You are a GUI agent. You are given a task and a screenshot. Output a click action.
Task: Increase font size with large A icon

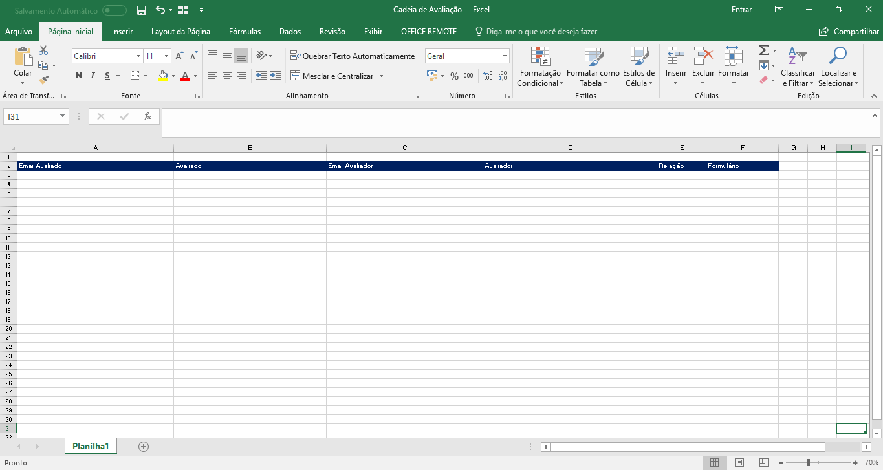tap(180, 56)
